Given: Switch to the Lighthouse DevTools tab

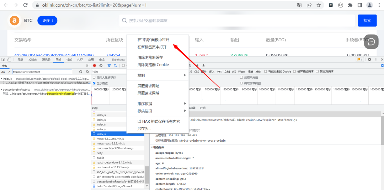Looking at the screenshot, I should [x=118, y=59].
